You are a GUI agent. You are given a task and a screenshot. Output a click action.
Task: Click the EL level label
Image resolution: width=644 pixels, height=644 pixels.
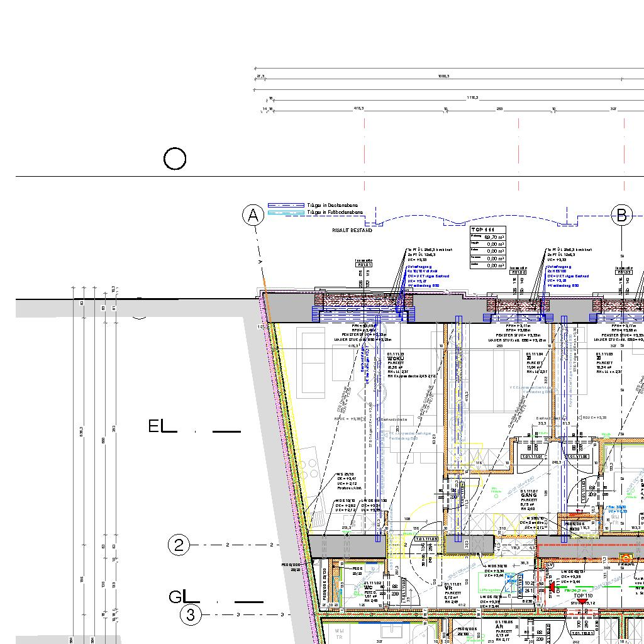(x=162, y=426)
